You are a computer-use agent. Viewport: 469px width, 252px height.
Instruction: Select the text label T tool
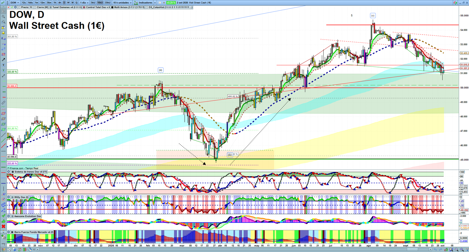click(3, 65)
